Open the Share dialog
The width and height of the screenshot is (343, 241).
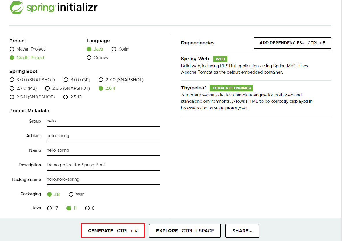coord(242,231)
